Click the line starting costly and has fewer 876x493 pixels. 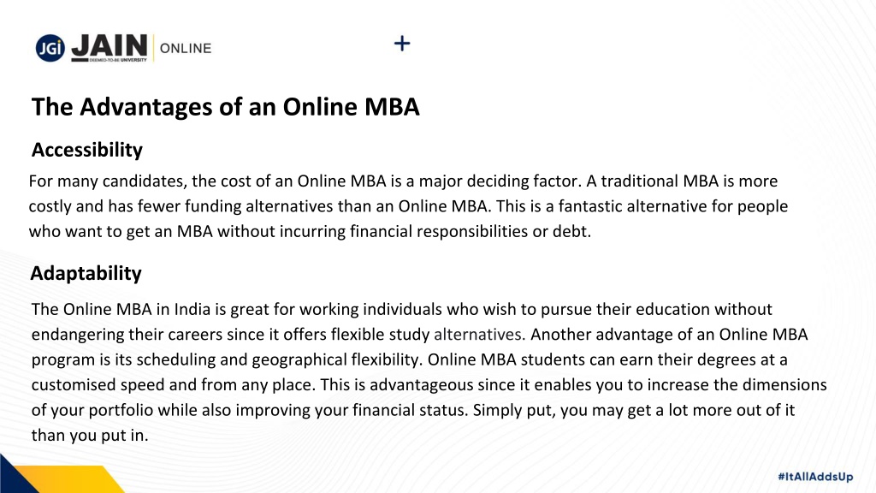click(408, 206)
